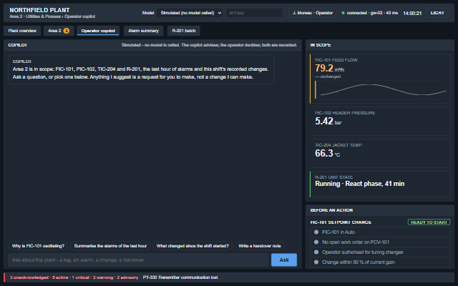Click the 79.2 m³/h feed flow value
Viewport: 458px width, 286px height.
(329, 69)
